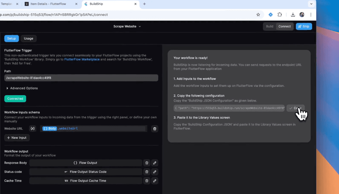
Task: Click the Flow Output Status Code field
Action: click(86, 172)
